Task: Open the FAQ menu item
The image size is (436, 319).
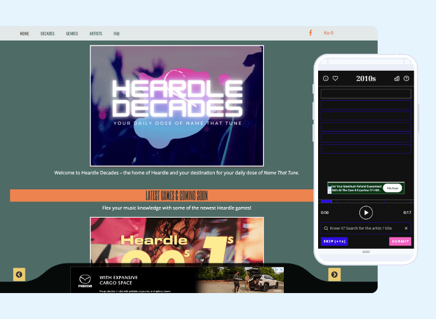Action: tap(117, 34)
